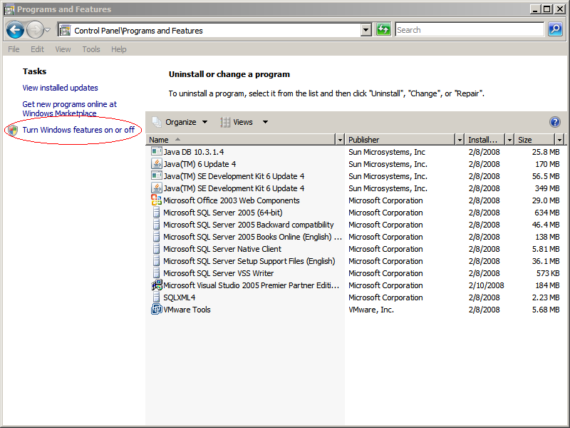The width and height of the screenshot is (570, 428).
Task: Click the Views toolbar icon
Action: click(x=225, y=122)
